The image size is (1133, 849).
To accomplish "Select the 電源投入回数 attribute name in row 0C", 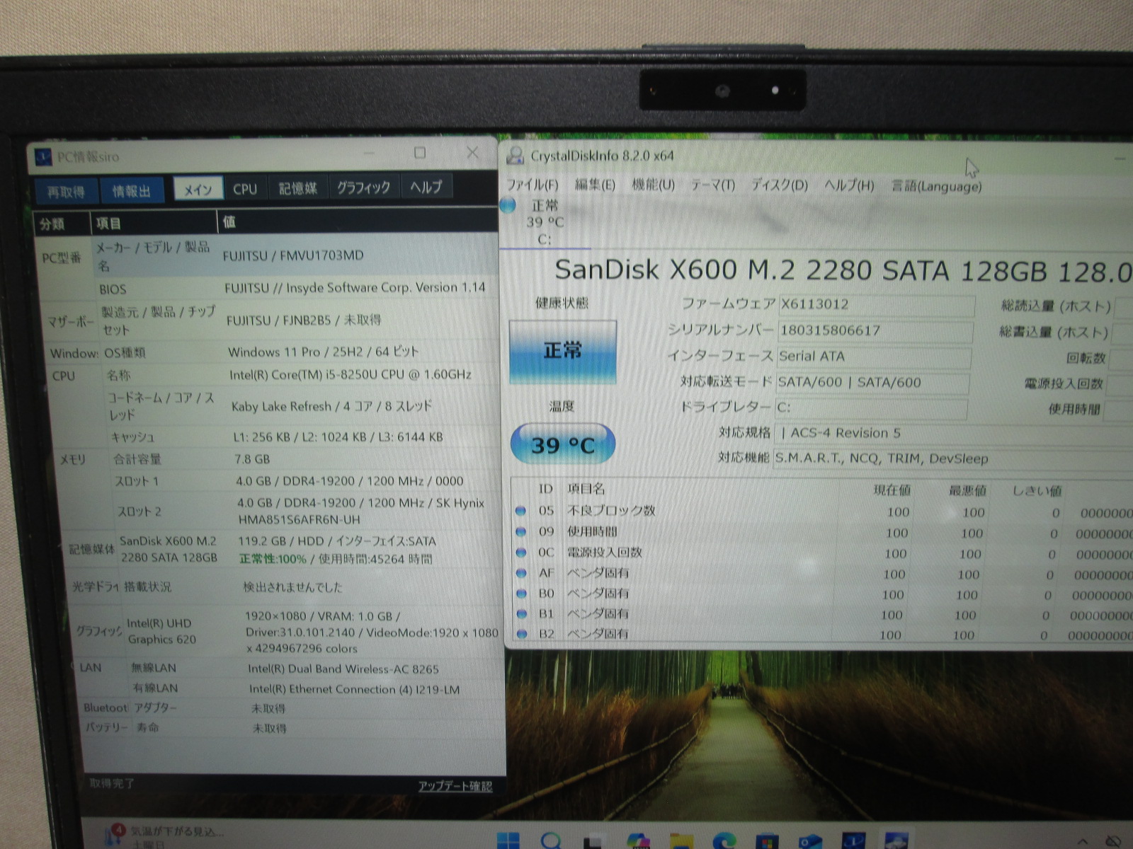I will (x=604, y=552).
